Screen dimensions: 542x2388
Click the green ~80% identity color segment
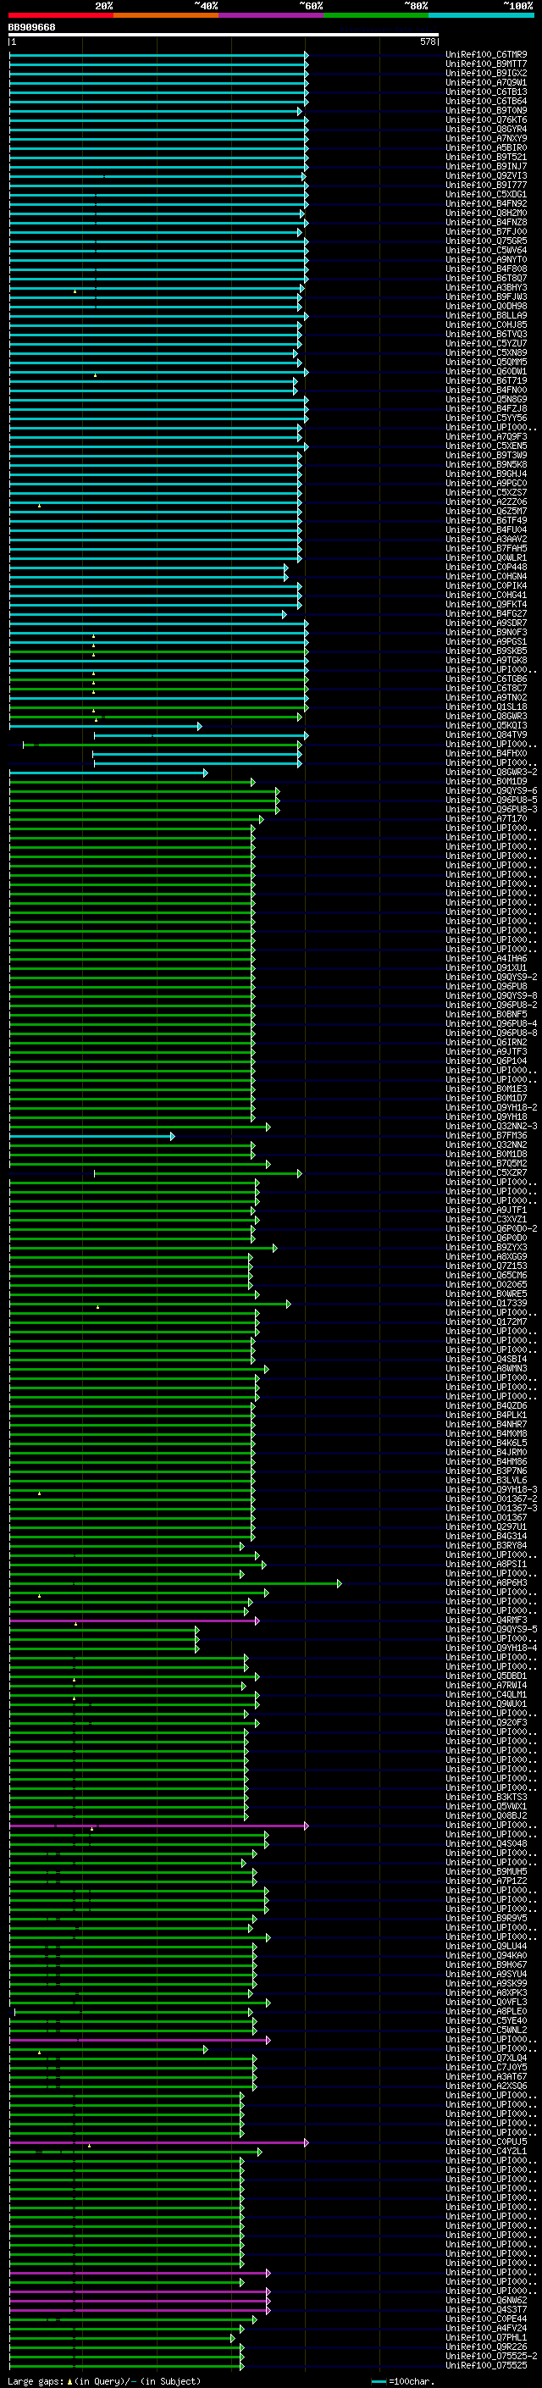tap(376, 15)
